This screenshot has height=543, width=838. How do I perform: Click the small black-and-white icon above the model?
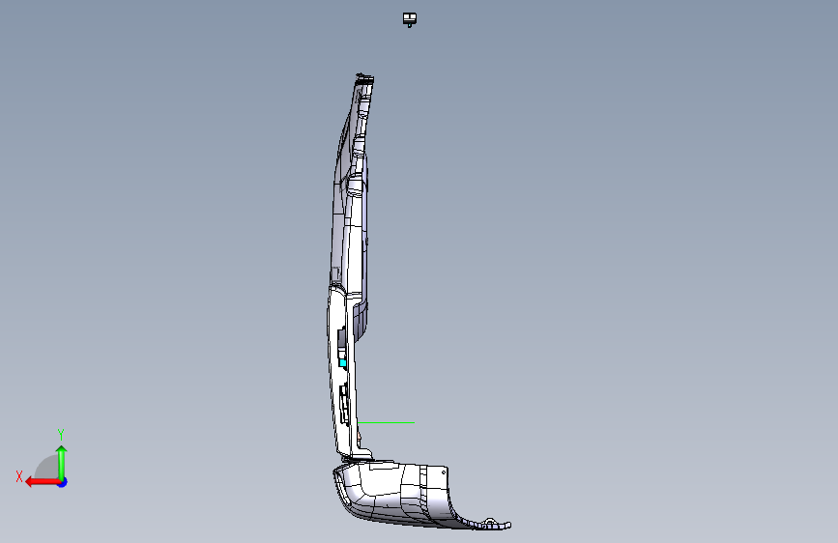pos(410,19)
